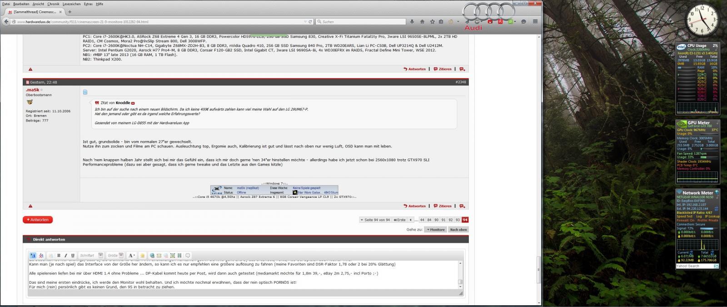The height and width of the screenshot is (307, 727).
Task: Go to page 90 in pagination
Action: click(436, 220)
